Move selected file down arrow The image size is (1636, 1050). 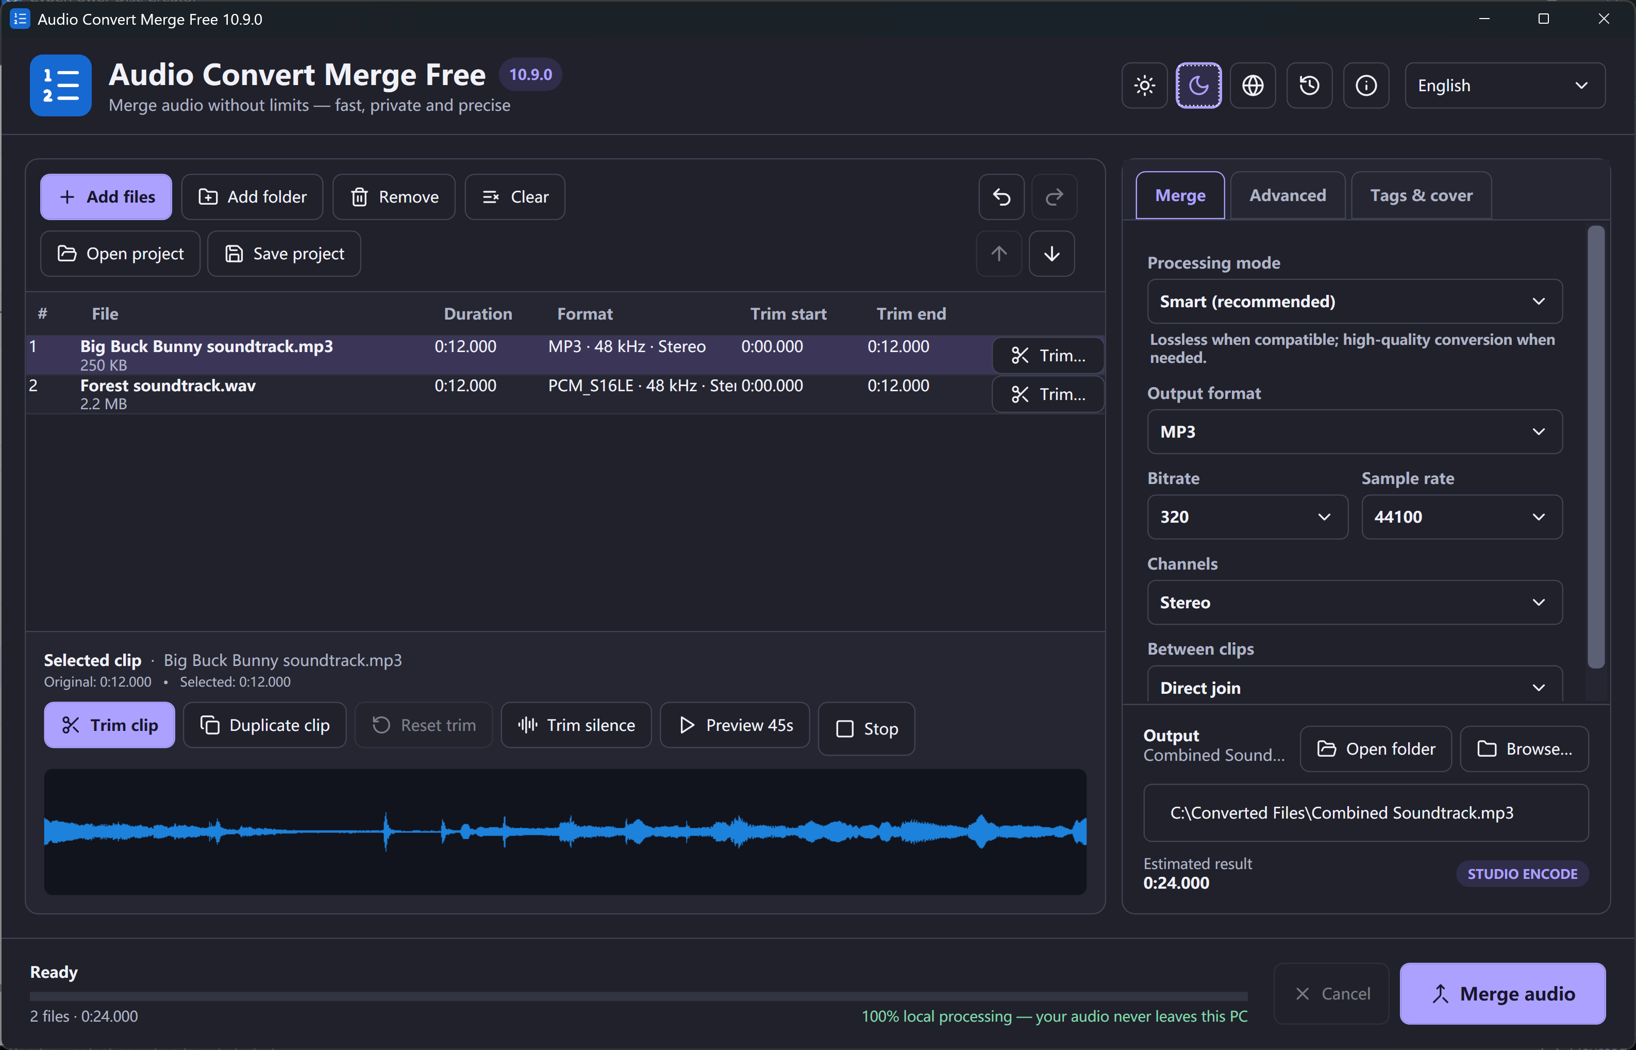point(1052,254)
